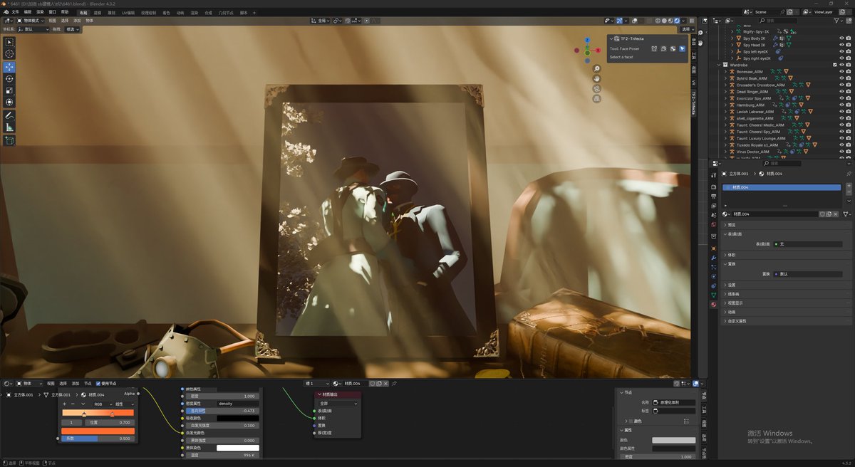
Task: Click white blackbody tint swatch
Action: click(238, 448)
